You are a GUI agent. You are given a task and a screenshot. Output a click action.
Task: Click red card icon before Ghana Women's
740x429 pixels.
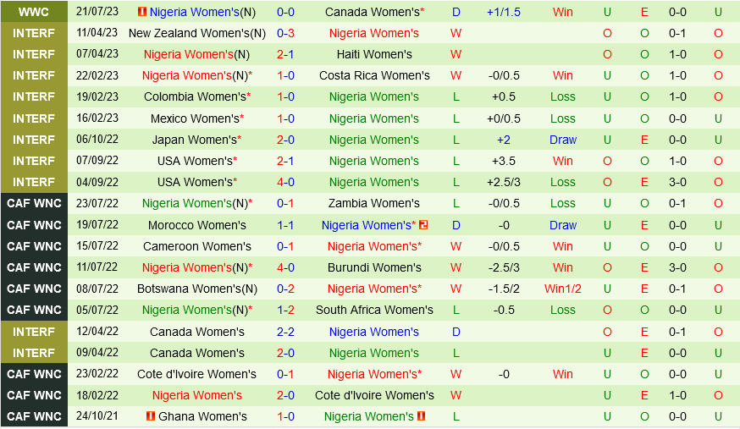point(151,416)
